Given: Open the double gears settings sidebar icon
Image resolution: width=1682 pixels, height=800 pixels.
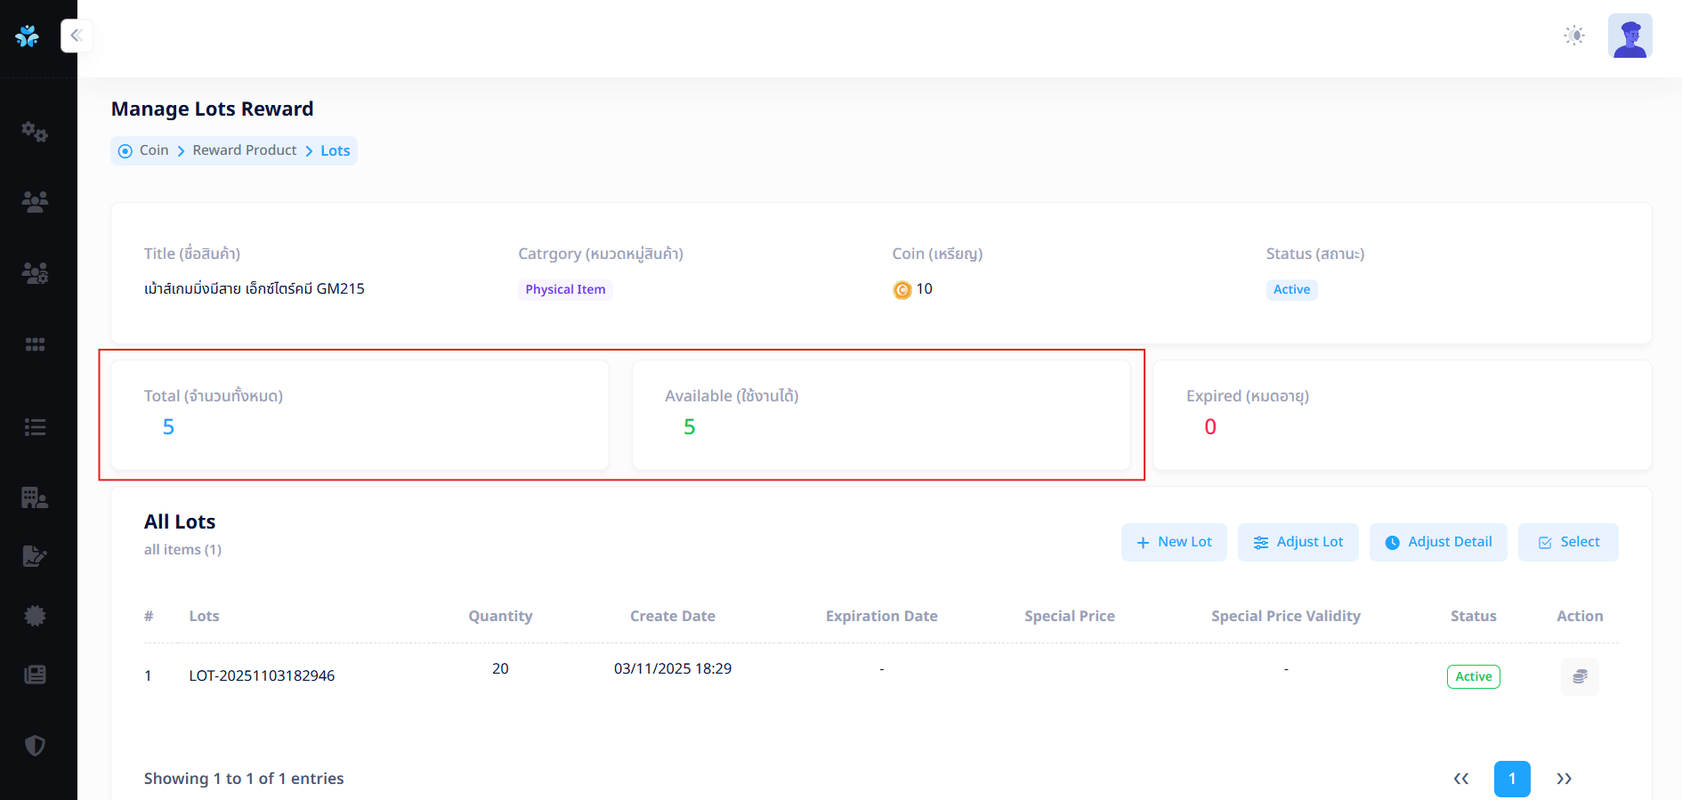Looking at the screenshot, I should pyautogui.click(x=35, y=132).
